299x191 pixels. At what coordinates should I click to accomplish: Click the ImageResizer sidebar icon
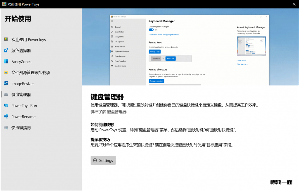pos(6,84)
